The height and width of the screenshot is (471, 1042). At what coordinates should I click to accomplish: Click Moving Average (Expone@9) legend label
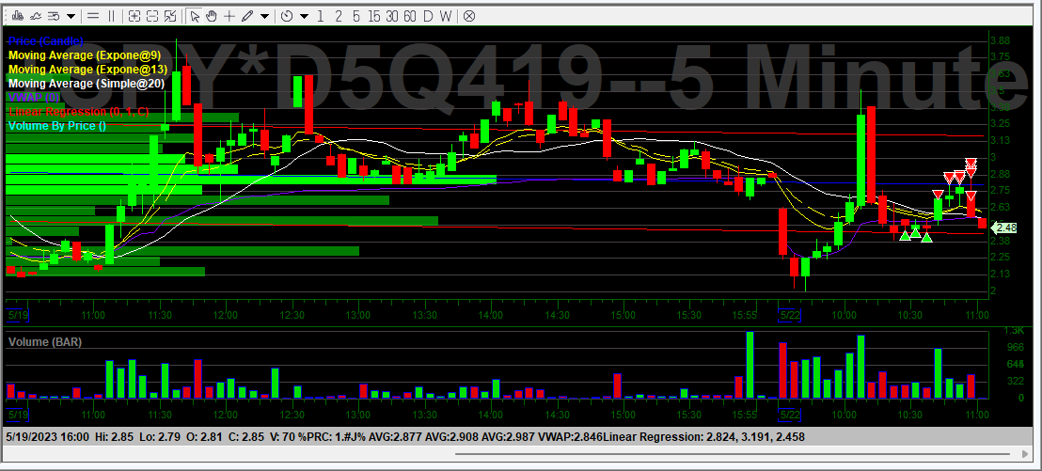tap(85, 55)
